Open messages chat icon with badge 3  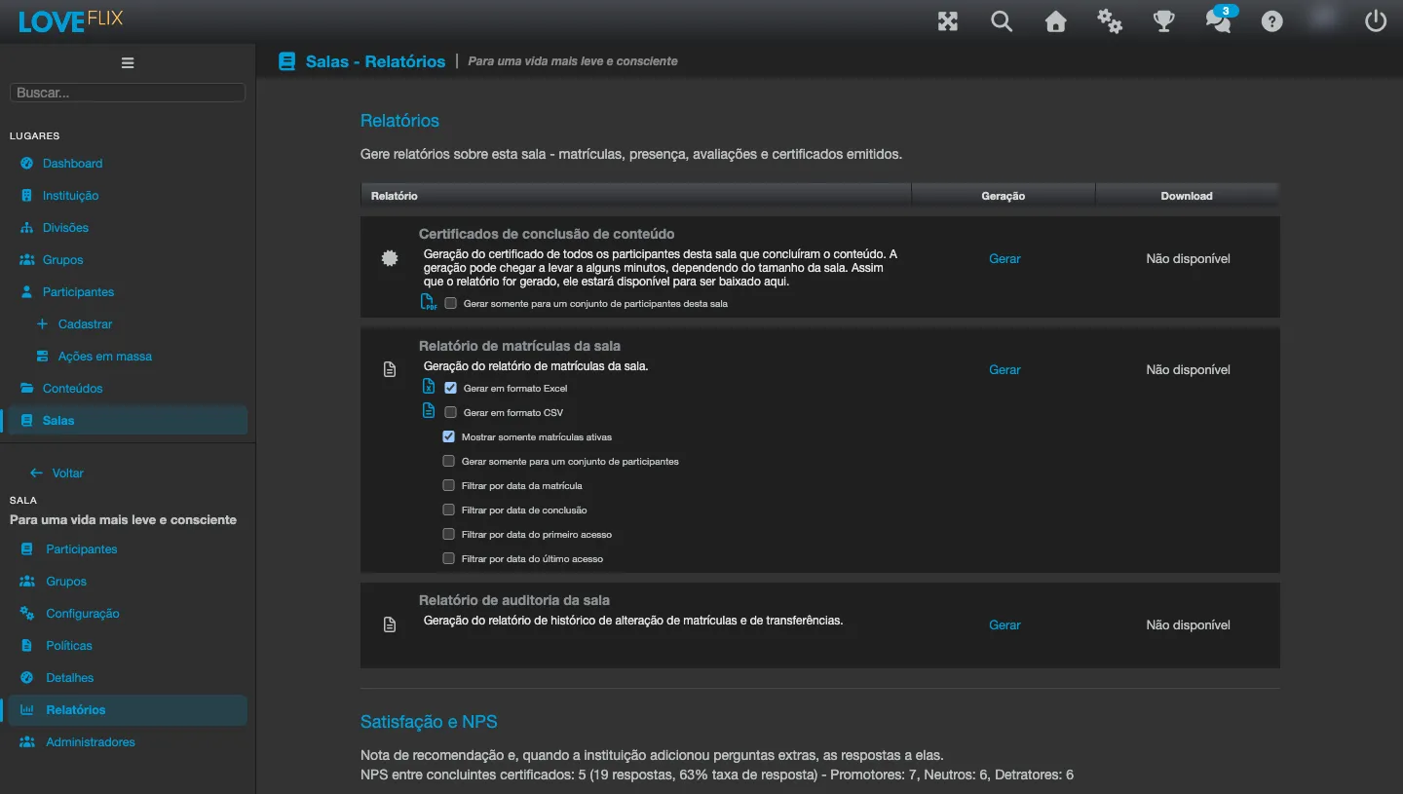click(1219, 19)
